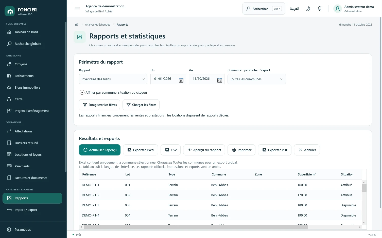The image size is (382, 238).
Task: Toggle the hamburger sidebar menu icon
Action: pos(77,9)
